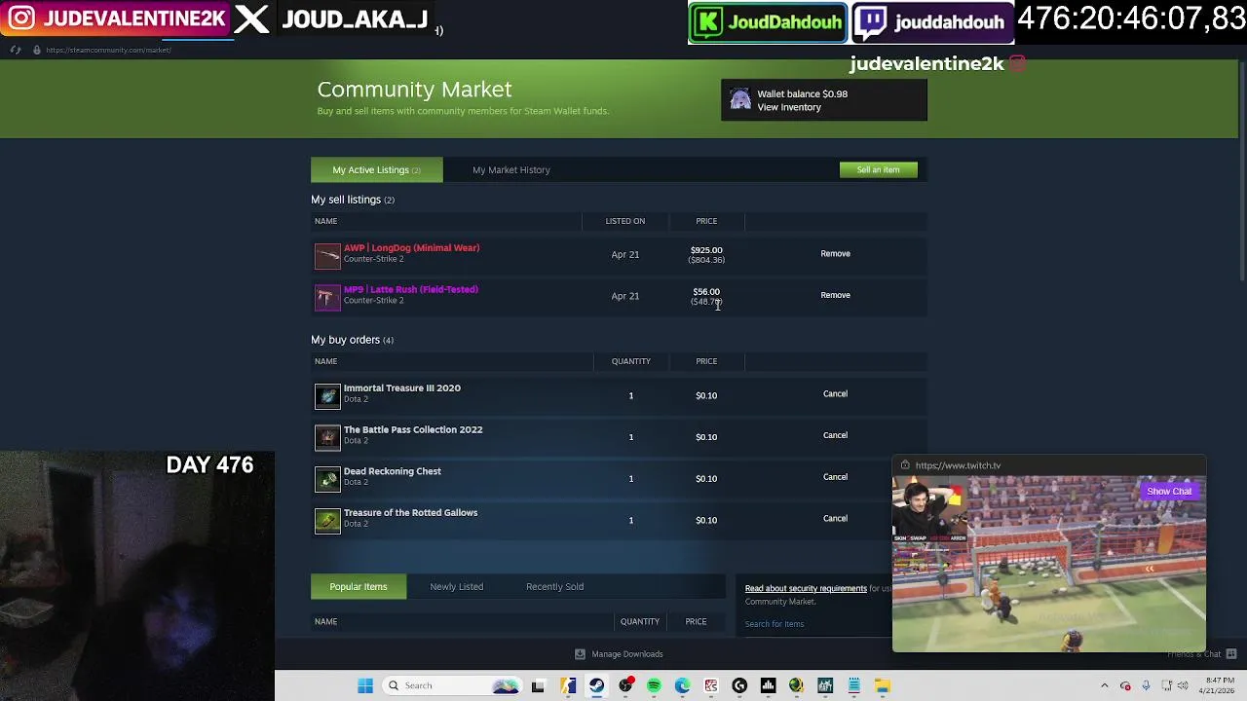Image resolution: width=1247 pixels, height=701 pixels.
Task: Click the Twitch popup site lock icon
Action: pos(905,465)
